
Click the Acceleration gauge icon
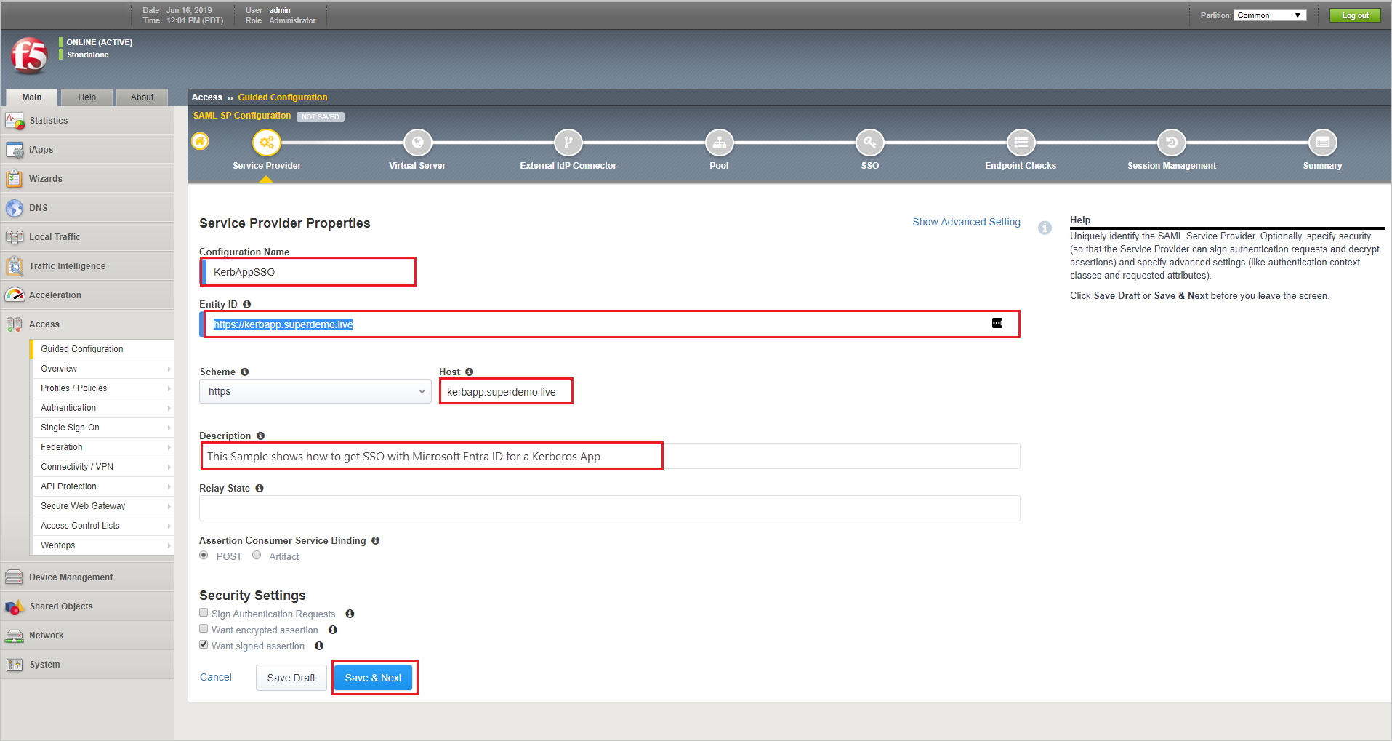[x=15, y=295]
